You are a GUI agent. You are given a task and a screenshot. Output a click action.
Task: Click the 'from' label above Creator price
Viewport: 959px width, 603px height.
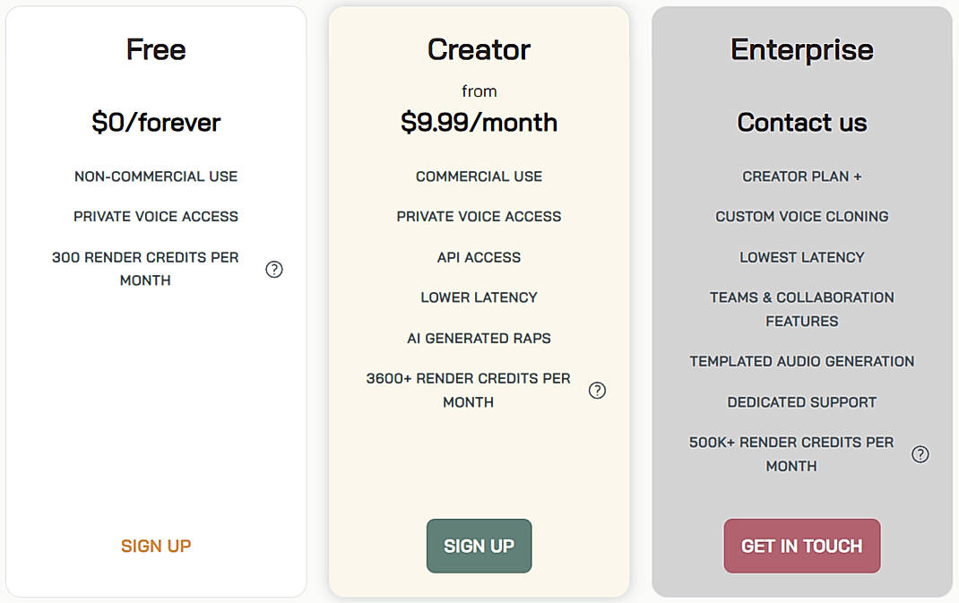(479, 90)
